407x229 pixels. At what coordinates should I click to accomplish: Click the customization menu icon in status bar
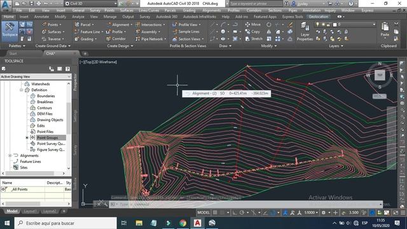[x=403, y=212]
